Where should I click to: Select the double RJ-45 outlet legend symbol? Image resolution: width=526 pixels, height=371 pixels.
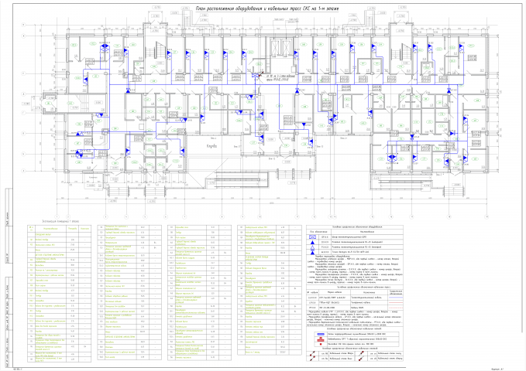click(312, 242)
